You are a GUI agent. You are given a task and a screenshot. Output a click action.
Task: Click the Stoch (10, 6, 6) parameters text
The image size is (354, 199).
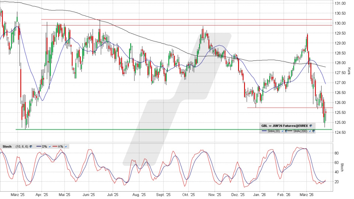click(x=21, y=146)
